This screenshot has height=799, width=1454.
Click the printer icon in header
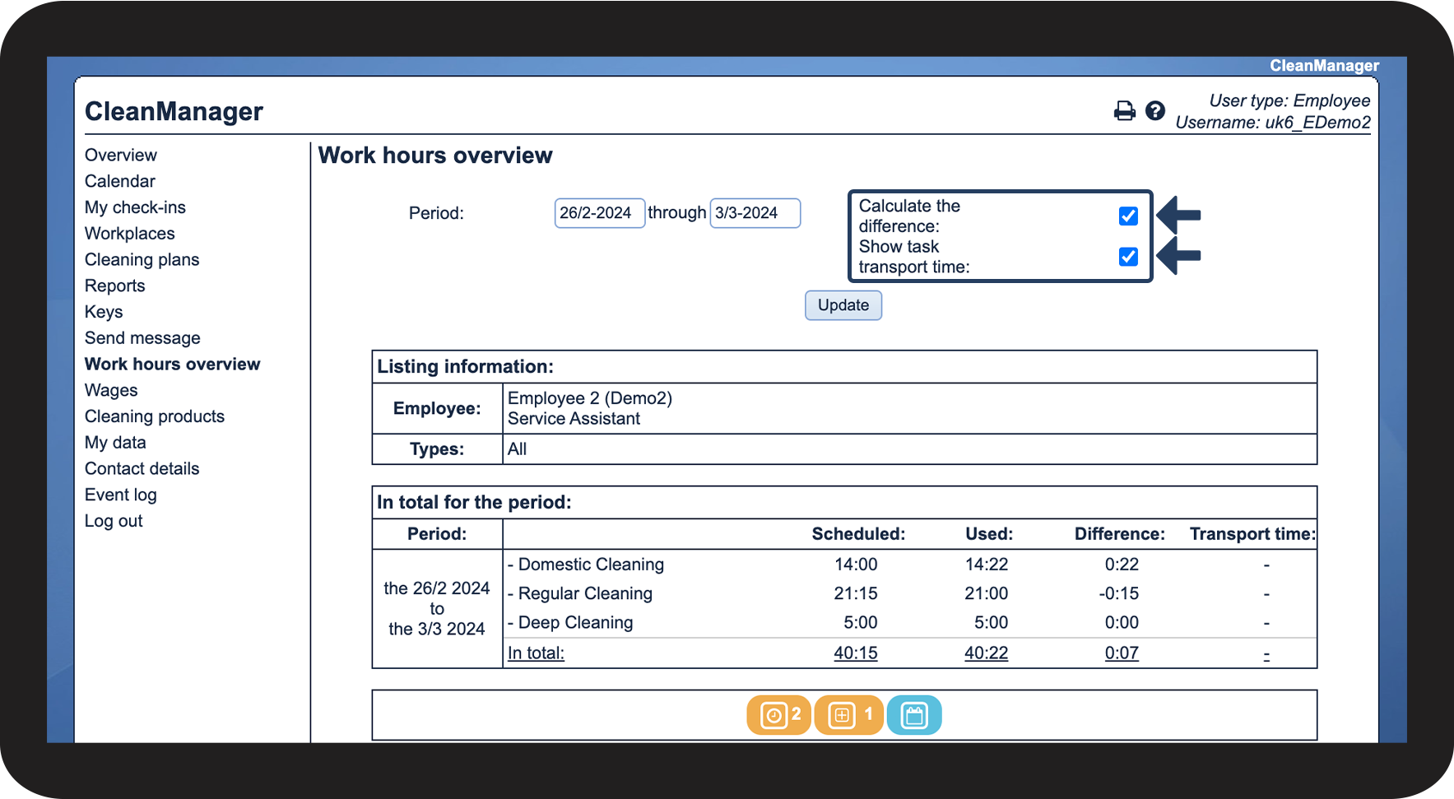(1124, 111)
